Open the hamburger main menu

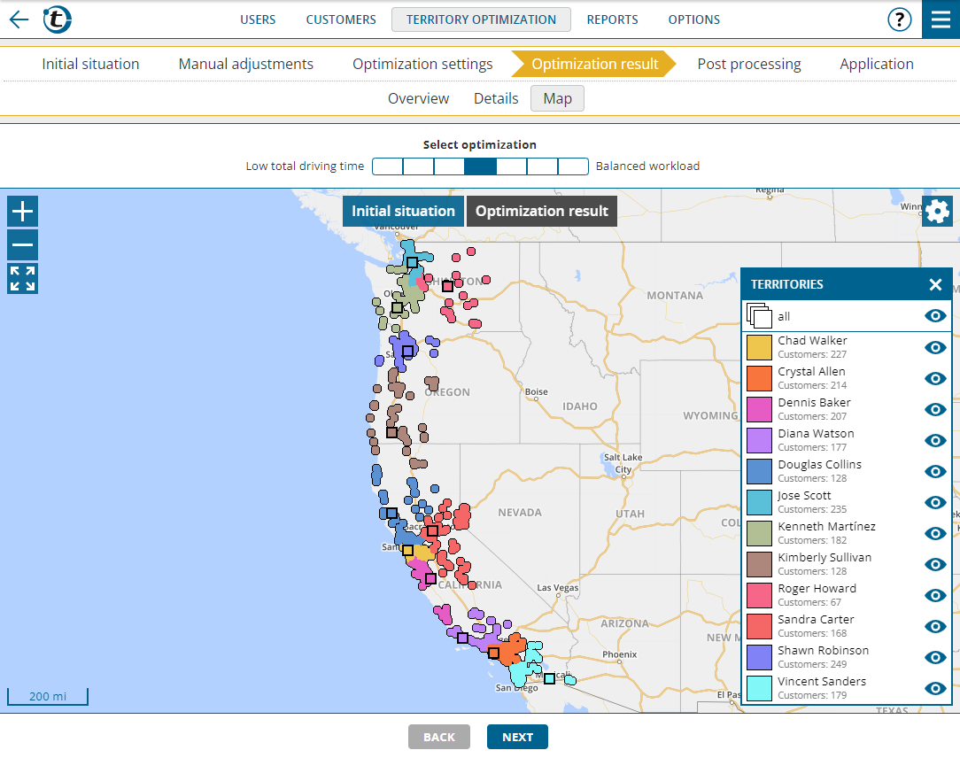[941, 19]
